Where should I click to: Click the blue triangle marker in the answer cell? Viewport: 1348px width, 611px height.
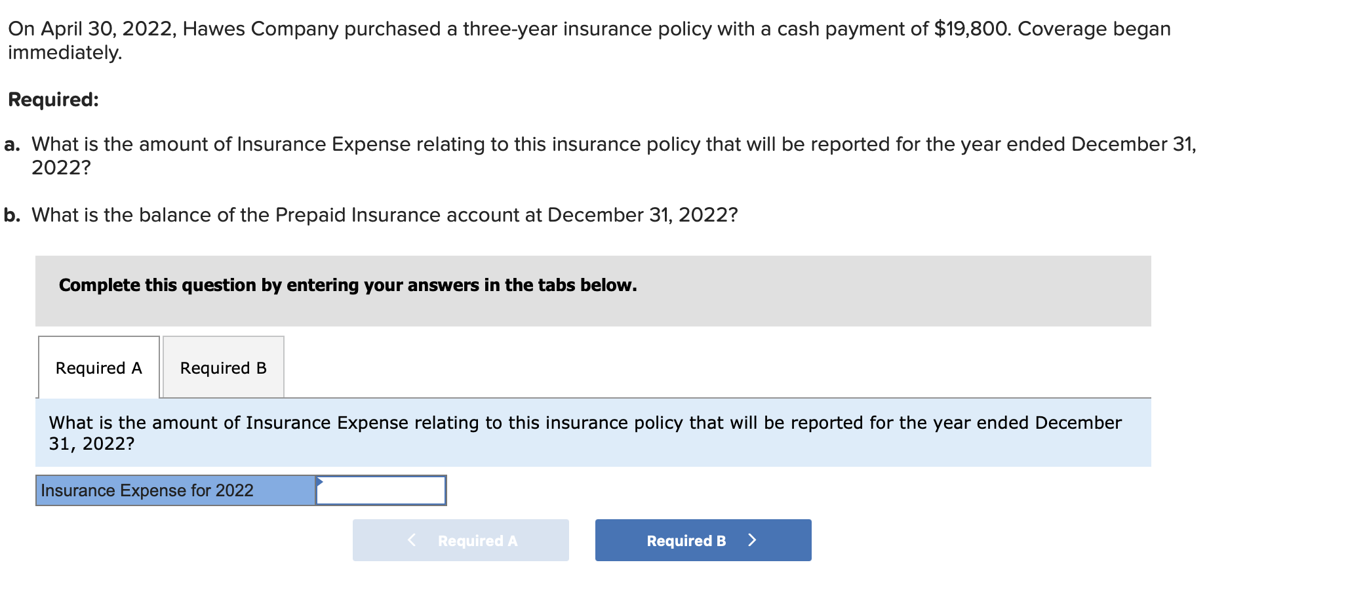pos(319,482)
